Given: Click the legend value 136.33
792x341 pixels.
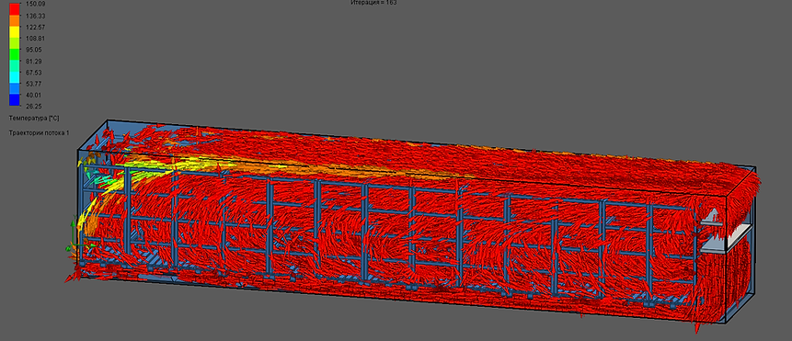Looking at the screenshot, I should 34,16.
